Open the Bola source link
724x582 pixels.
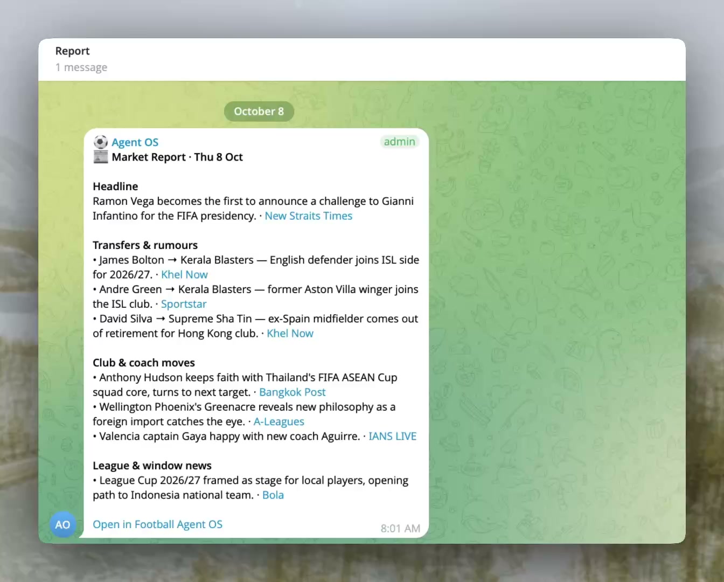click(x=273, y=495)
